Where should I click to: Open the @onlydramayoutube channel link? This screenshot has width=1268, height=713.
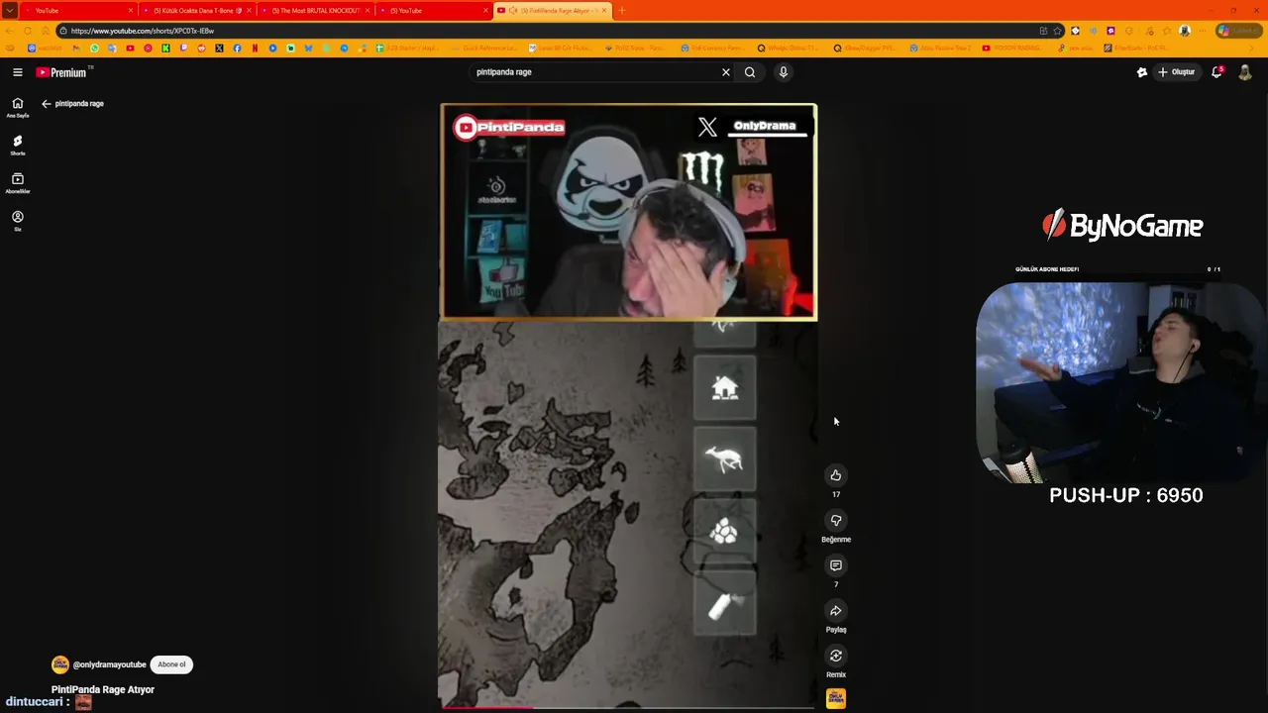[109, 664]
